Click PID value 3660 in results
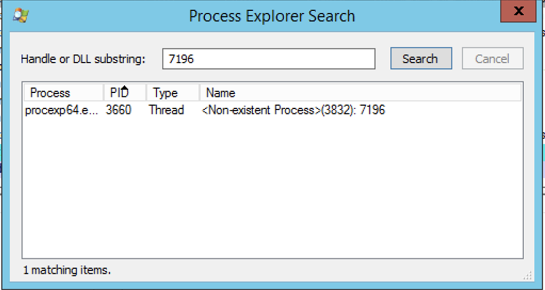 tap(118, 110)
